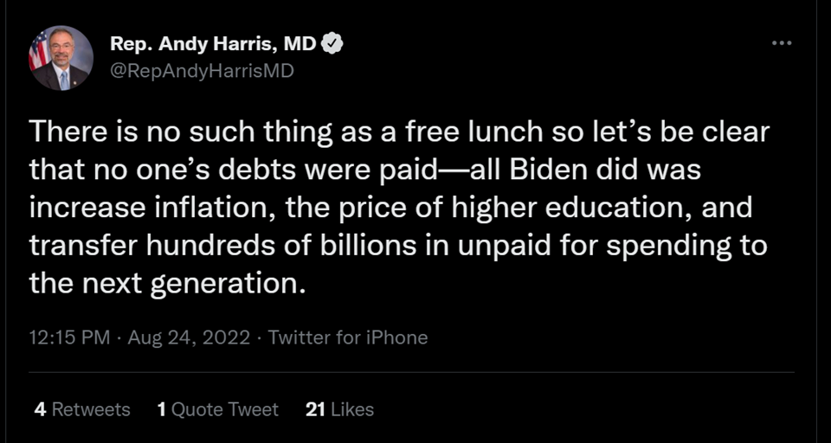Open the tweet's three-dot more options menu
Screen dimensions: 831x443
(782, 42)
